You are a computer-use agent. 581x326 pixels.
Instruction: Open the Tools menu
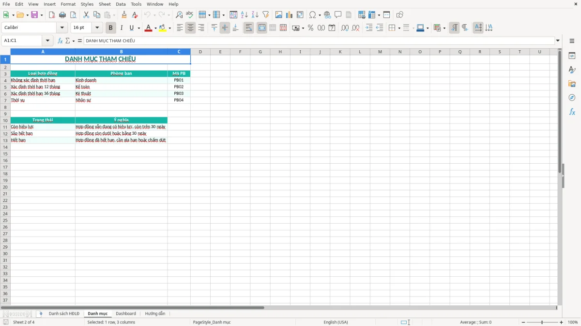tap(136, 4)
